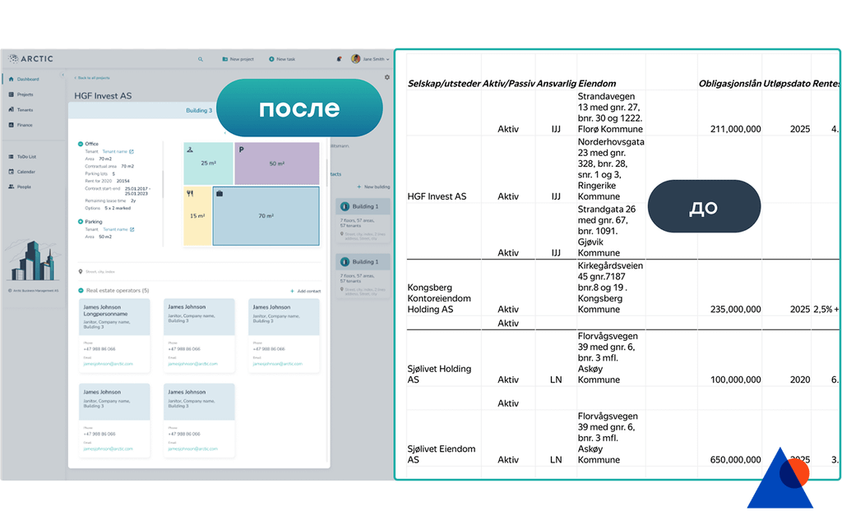Collapse the Office section

tap(81, 144)
